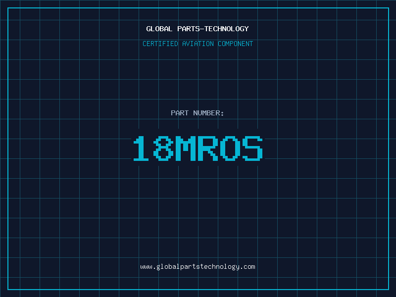Image resolution: width=396 pixels, height=297 pixels.
Task: Click the word COMPONENT in the subtitle
Action: tap(236, 44)
